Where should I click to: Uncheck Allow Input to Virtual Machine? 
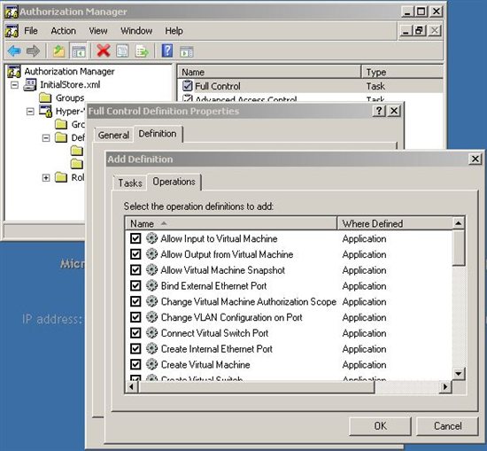click(135, 238)
